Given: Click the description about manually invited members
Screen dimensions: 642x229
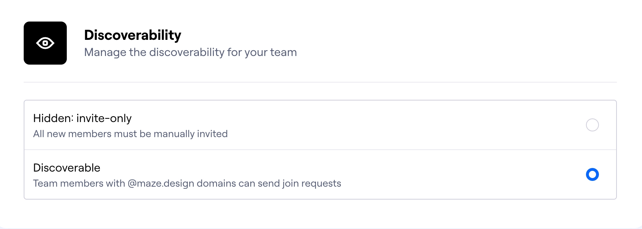Looking at the screenshot, I should [130, 134].
